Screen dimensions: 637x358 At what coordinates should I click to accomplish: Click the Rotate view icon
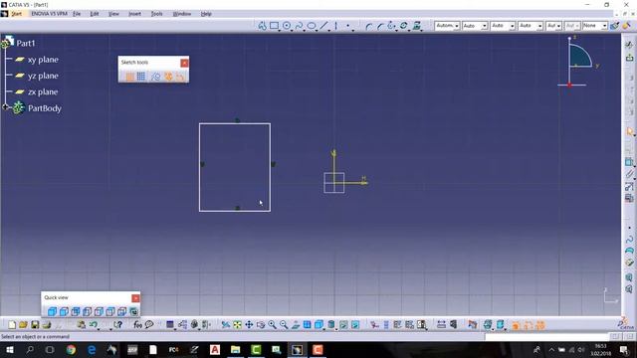pos(261,325)
